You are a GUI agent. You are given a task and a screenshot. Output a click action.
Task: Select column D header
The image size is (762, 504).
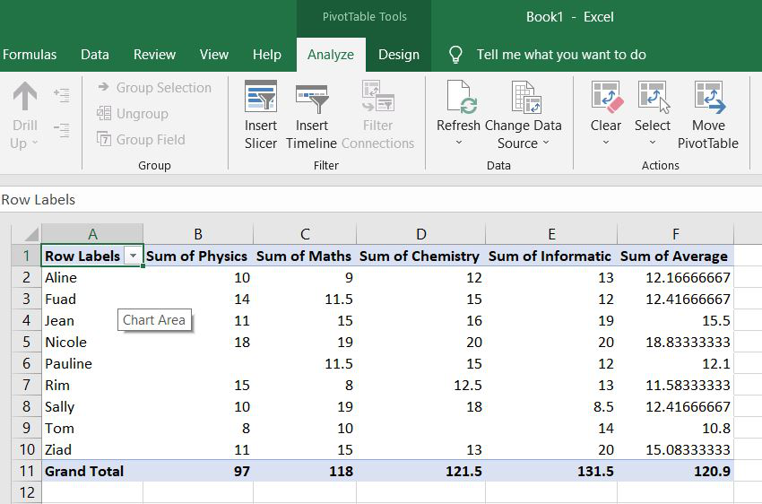coord(421,235)
